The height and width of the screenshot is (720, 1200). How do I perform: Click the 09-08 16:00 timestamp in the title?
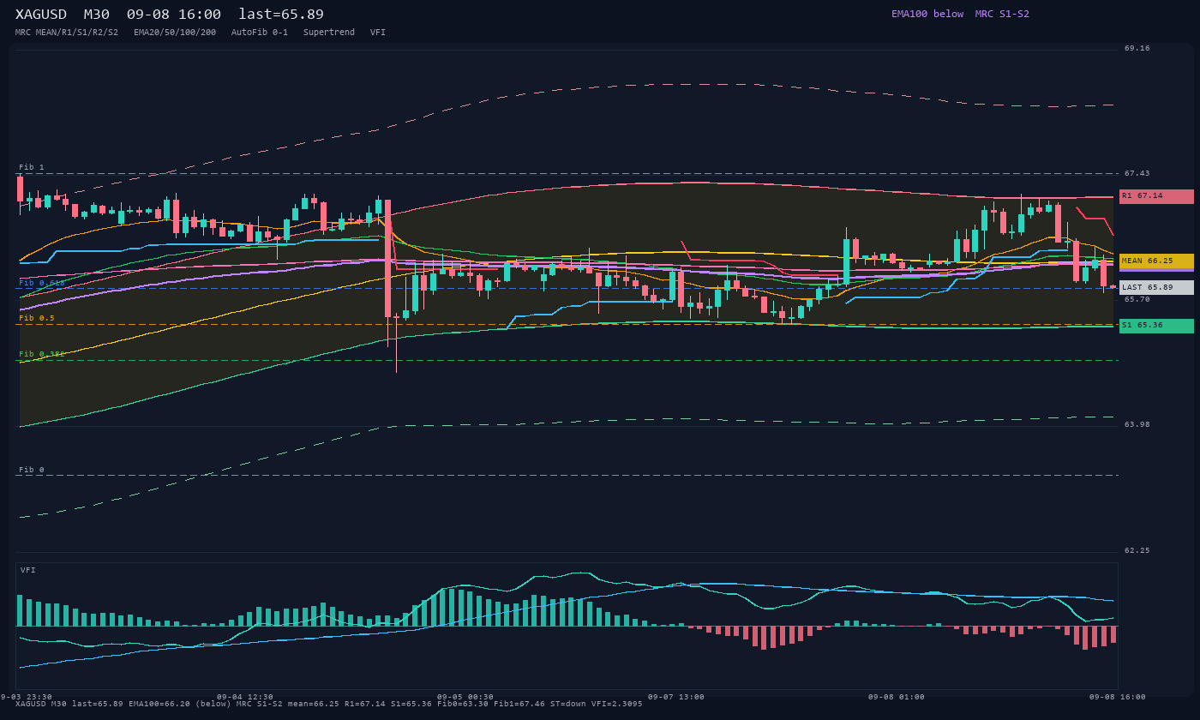[174, 15]
